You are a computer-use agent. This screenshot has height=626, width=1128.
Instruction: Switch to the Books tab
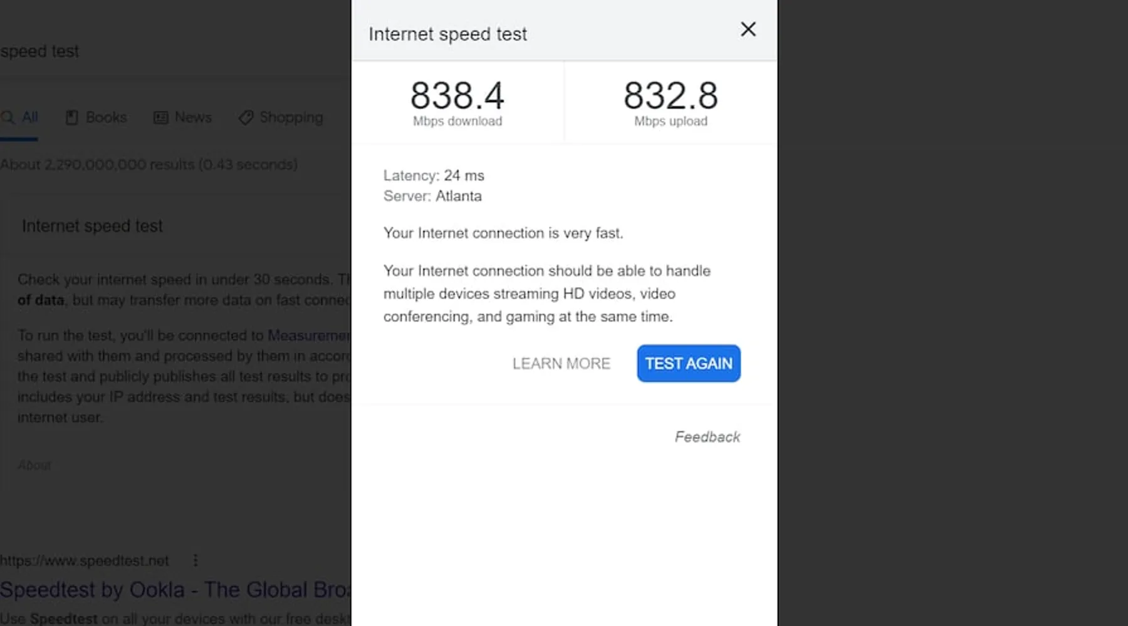point(97,117)
